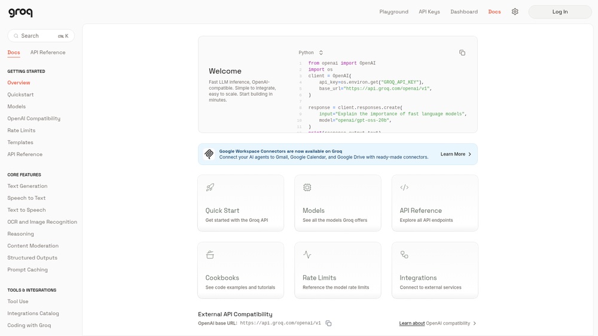This screenshot has height=336, width=598.
Task: Open the Models card
Action: [337, 203]
